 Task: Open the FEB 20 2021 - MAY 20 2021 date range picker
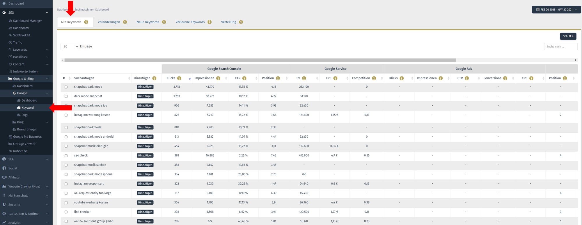[x=556, y=10]
